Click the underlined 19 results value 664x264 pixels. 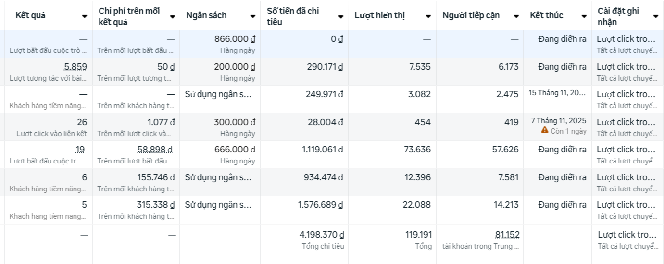click(x=80, y=150)
